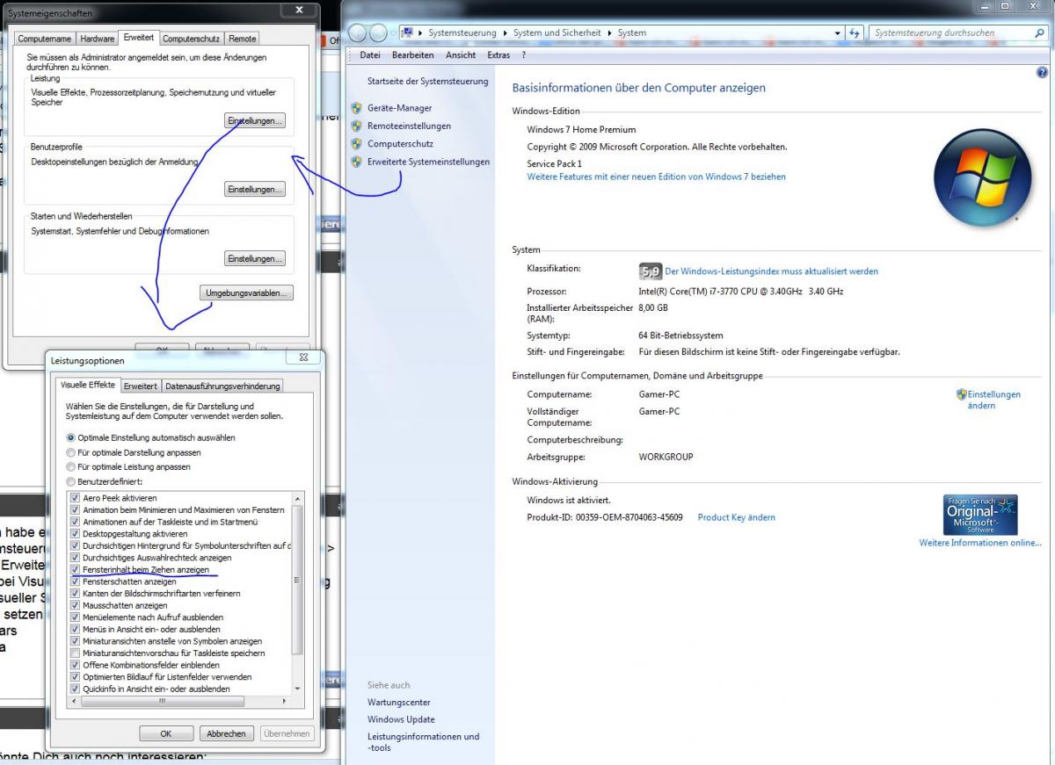Switch to the Remote tab
1055x765 pixels.
pyautogui.click(x=243, y=39)
